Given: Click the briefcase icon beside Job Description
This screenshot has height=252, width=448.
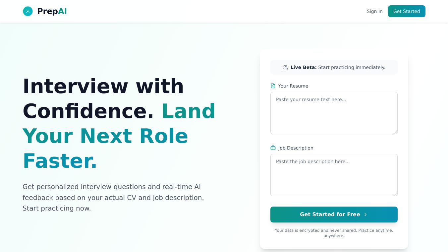Looking at the screenshot, I should 273,148.
